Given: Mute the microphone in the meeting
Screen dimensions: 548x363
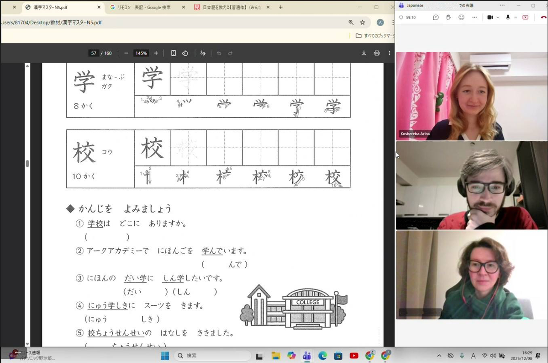Looking at the screenshot, I should 508,17.
